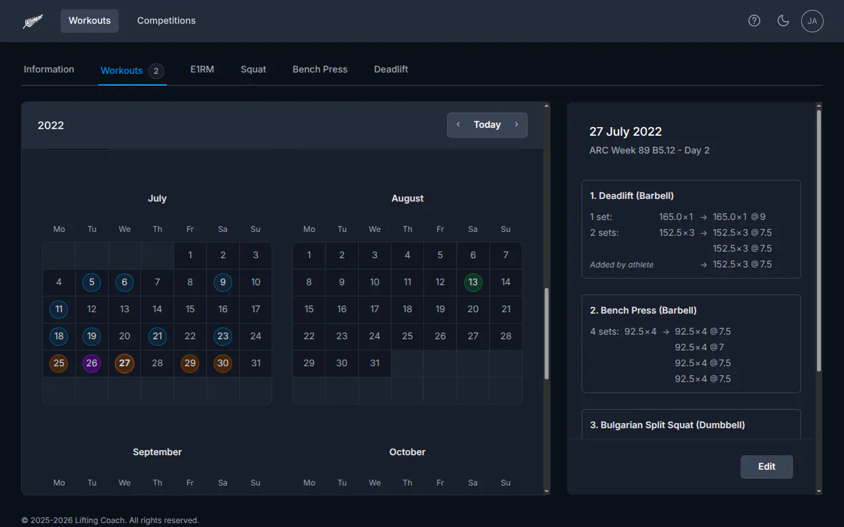Open the orange July 30 workout
Viewport: 844px width, 527px height.
tap(223, 363)
